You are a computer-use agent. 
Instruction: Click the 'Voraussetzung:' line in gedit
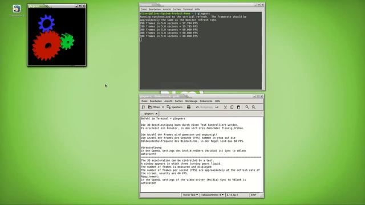click(152, 147)
